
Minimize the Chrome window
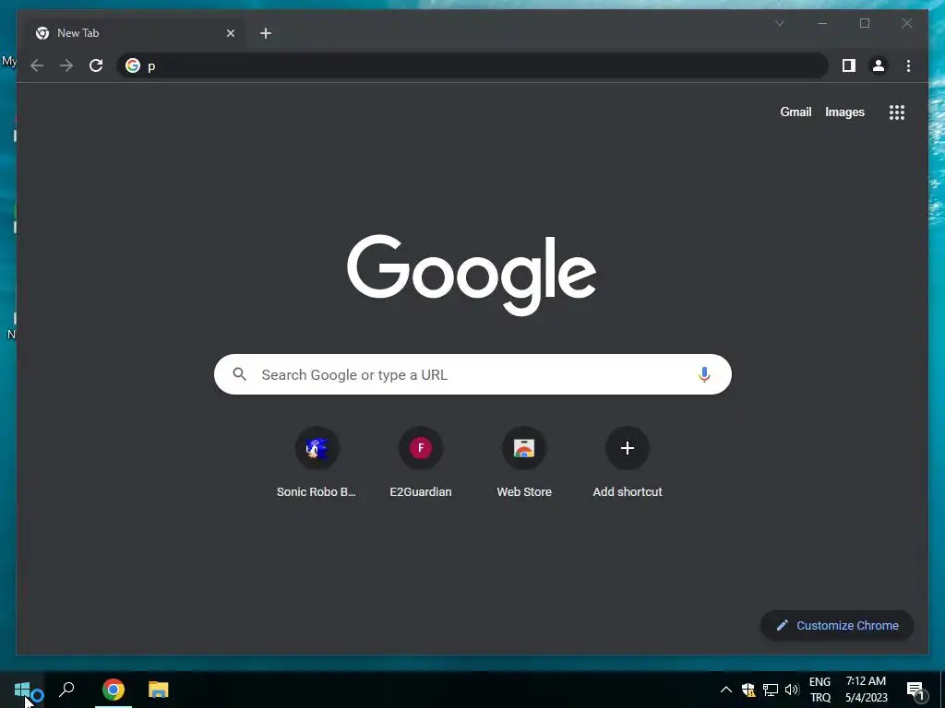(822, 23)
